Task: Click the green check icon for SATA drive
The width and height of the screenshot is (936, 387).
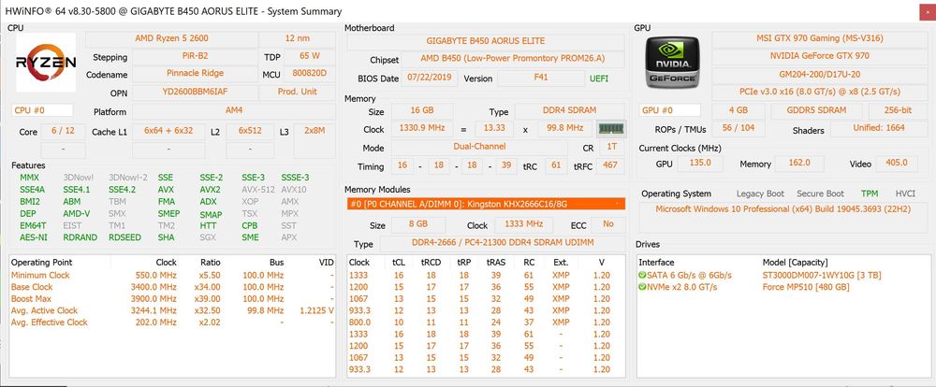Action: tap(642, 275)
